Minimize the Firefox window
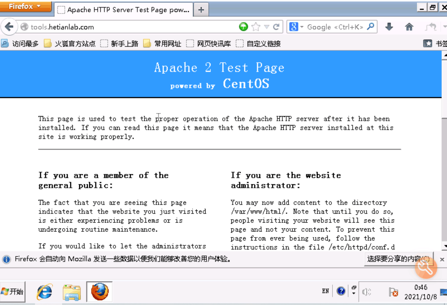 (x=422, y=7)
